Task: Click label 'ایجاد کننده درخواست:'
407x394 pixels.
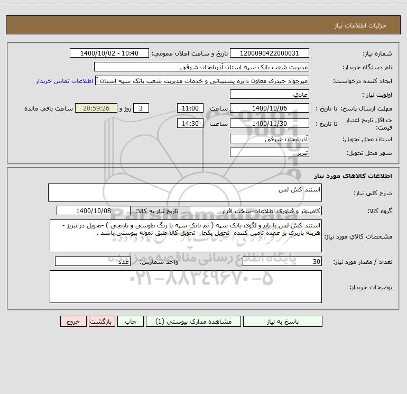Action: point(363,81)
